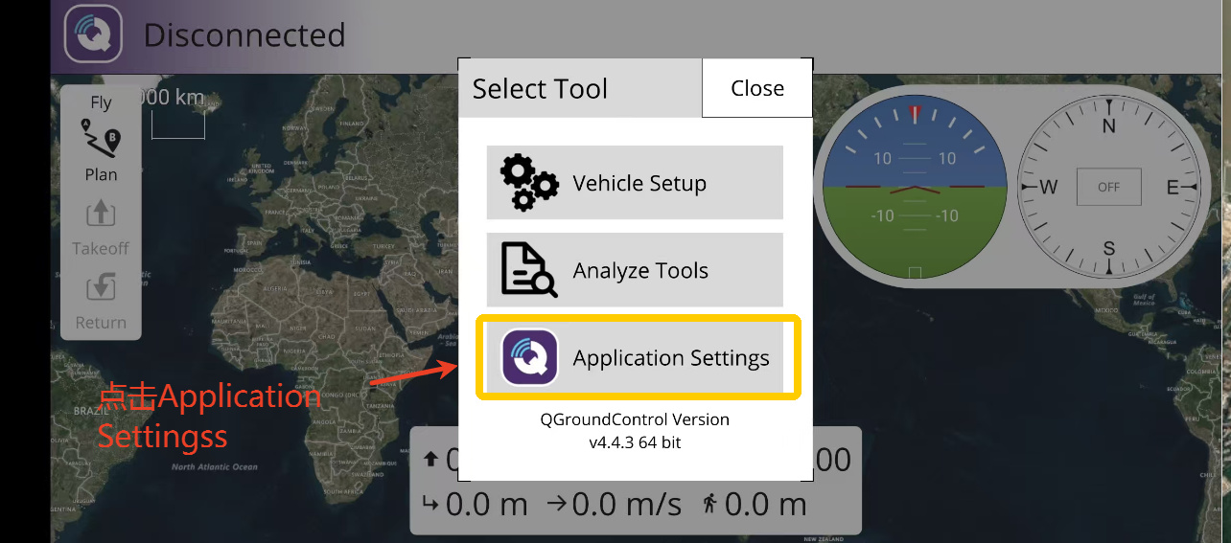Open Vehicle Setup tool
The height and width of the screenshot is (543, 1231).
pos(635,183)
